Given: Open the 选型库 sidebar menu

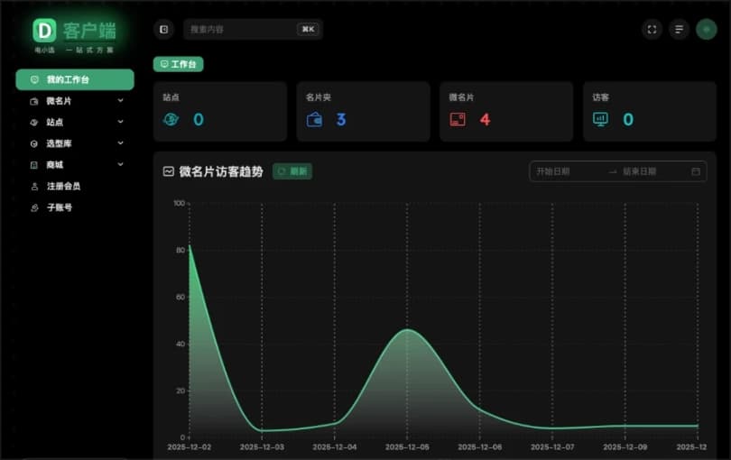Looking at the screenshot, I should [x=75, y=143].
